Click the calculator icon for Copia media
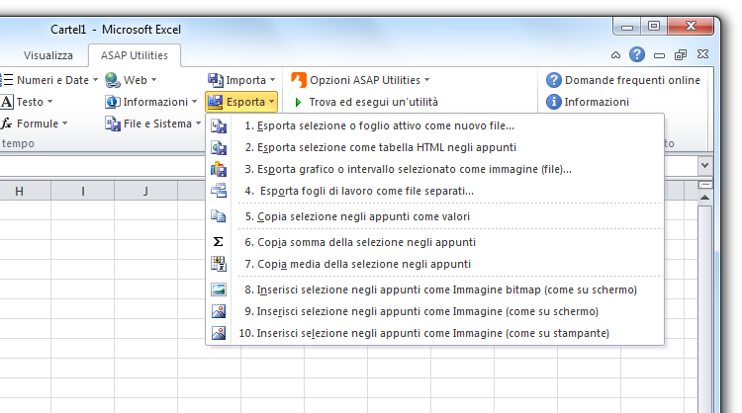Screen dimensions: 742x413 click(x=219, y=264)
